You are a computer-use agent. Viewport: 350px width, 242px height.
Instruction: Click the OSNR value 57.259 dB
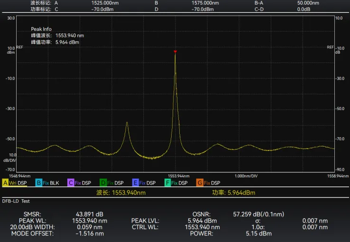pos(258,214)
